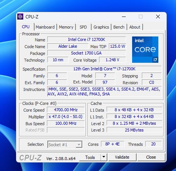Click the Bus Speed value '100.00 MHz'

click(x=66, y=123)
